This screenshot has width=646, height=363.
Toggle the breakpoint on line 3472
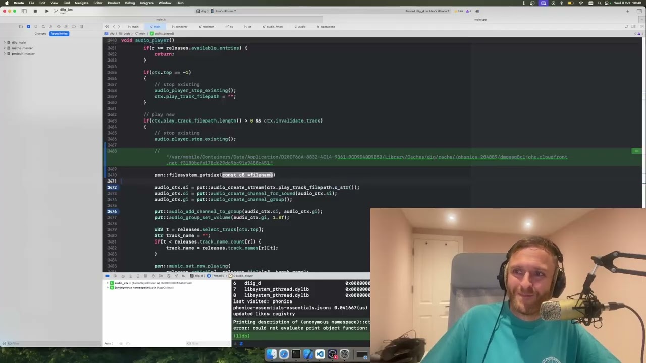[112, 187]
